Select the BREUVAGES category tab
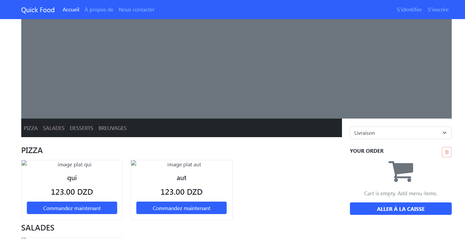Viewport: 465px width, 239px height. [x=112, y=128]
